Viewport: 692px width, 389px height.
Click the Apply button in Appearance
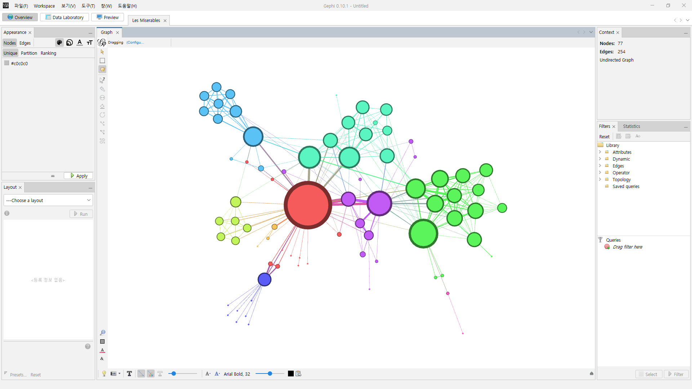pyautogui.click(x=79, y=176)
